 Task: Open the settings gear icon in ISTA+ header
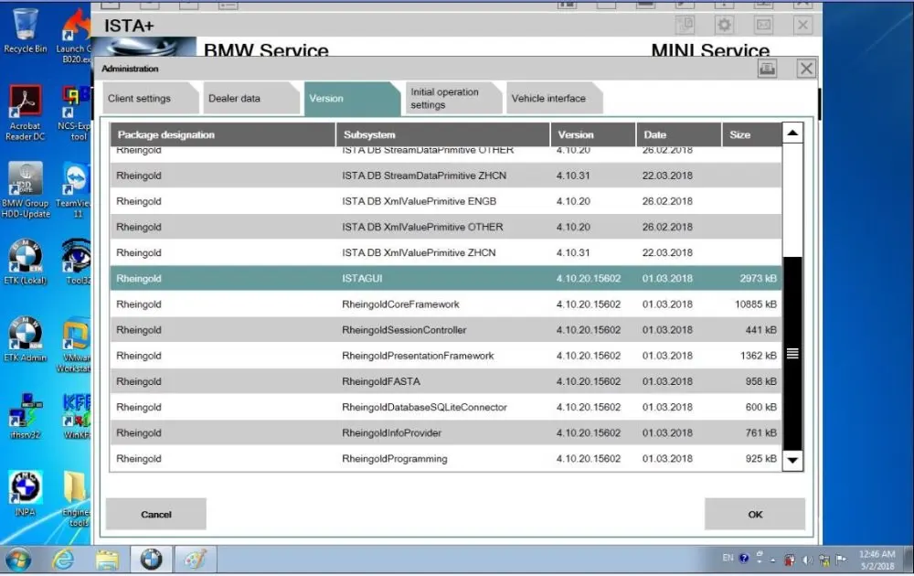[x=724, y=25]
